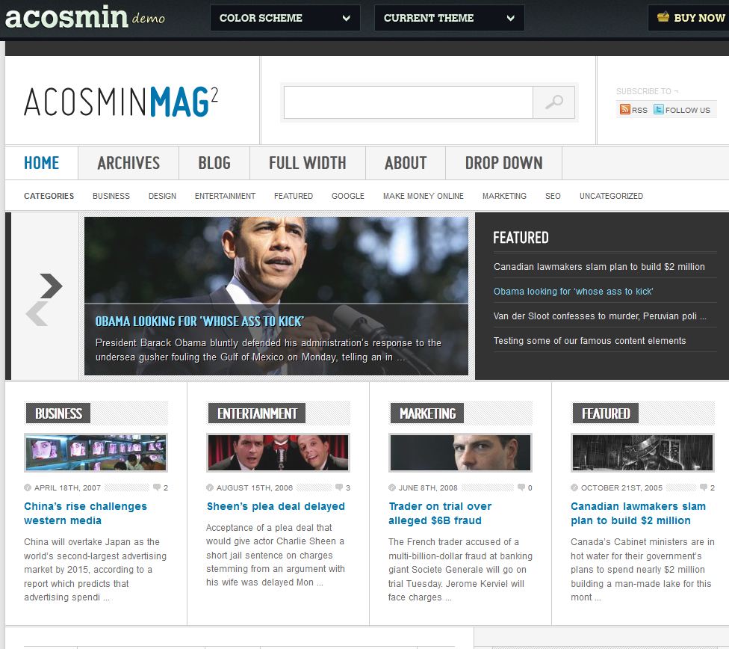Viewport: 729px width, 649px height.
Task: Click the search magnifier icon button
Action: pos(553,102)
